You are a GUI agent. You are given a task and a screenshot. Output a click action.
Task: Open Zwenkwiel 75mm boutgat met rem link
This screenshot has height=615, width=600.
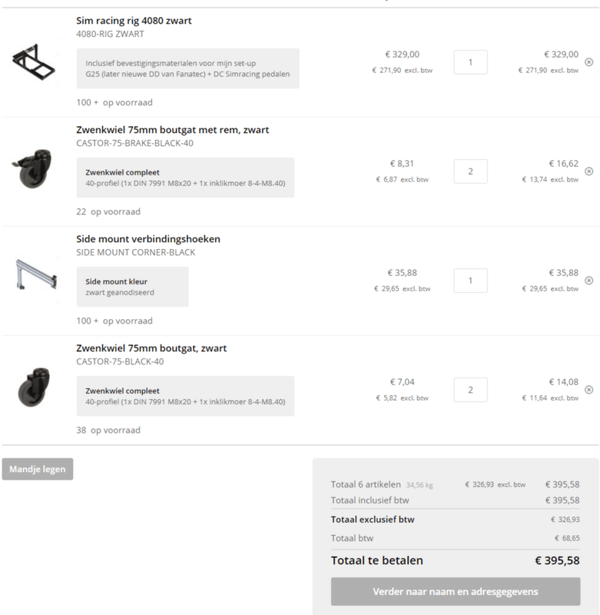coord(172,130)
